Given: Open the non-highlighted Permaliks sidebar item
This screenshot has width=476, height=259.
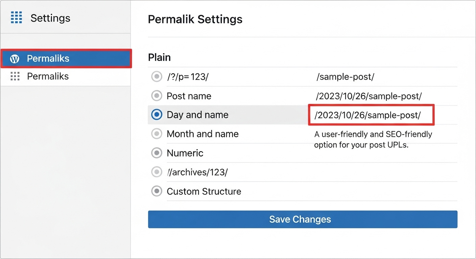Looking at the screenshot, I should click(48, 77).
